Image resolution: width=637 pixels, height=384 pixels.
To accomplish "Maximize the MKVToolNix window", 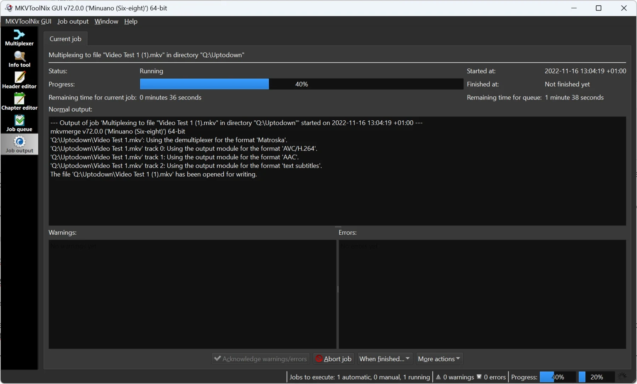I will [598, 8].
